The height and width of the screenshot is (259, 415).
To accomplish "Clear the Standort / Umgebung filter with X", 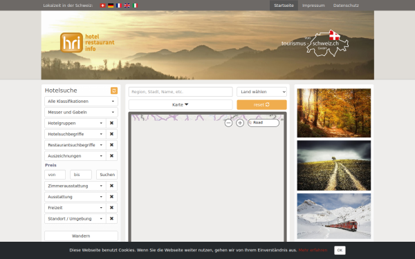I will pyautogui.click(x=111, y=218).
